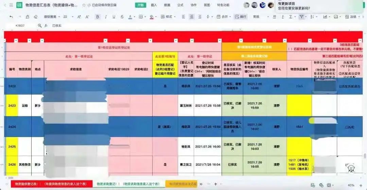Click the back arrow at top left
The height and width of the screenshot is (190, 367).
pyautogui.click(x=5, y=5)
